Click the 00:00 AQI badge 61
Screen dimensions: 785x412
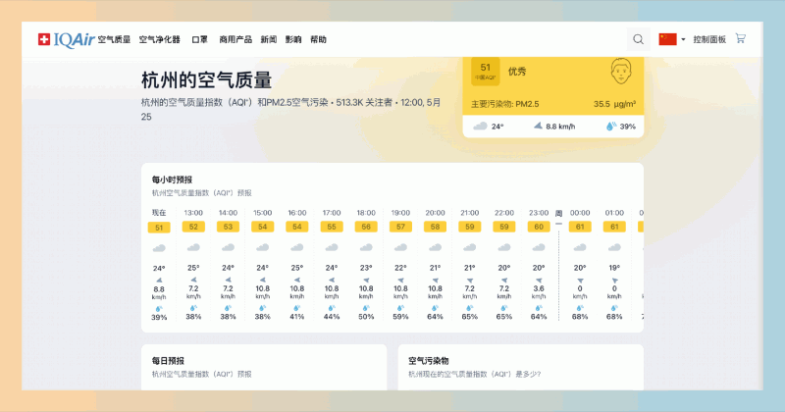pyautogui.click(x=580, y=227)
